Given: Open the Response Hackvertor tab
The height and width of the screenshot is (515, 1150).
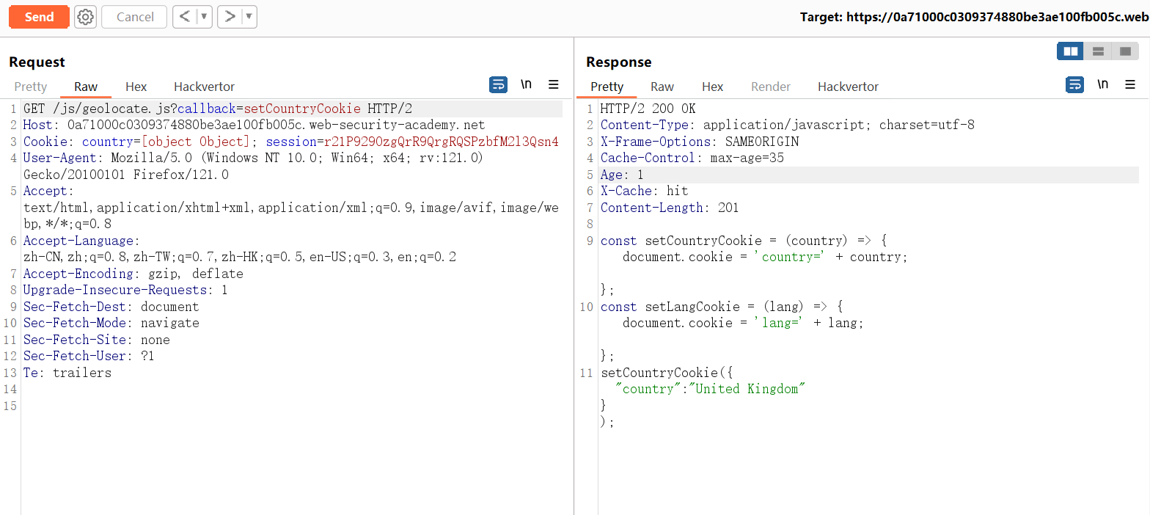Looking at the screenshot, I should (x=848, y=87).
